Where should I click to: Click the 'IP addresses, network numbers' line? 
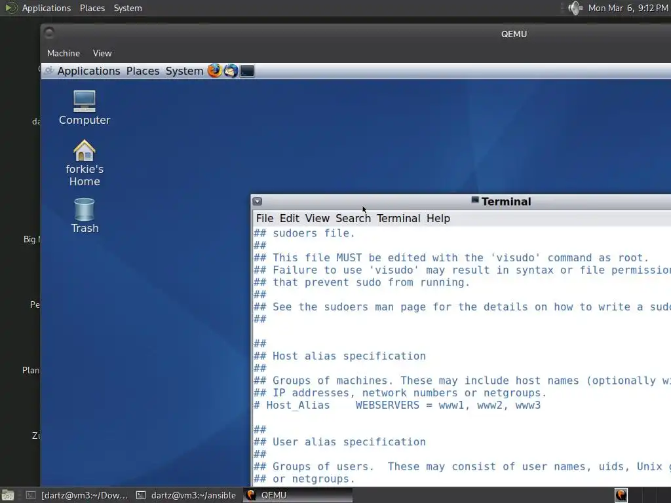(x=400, y=393)
